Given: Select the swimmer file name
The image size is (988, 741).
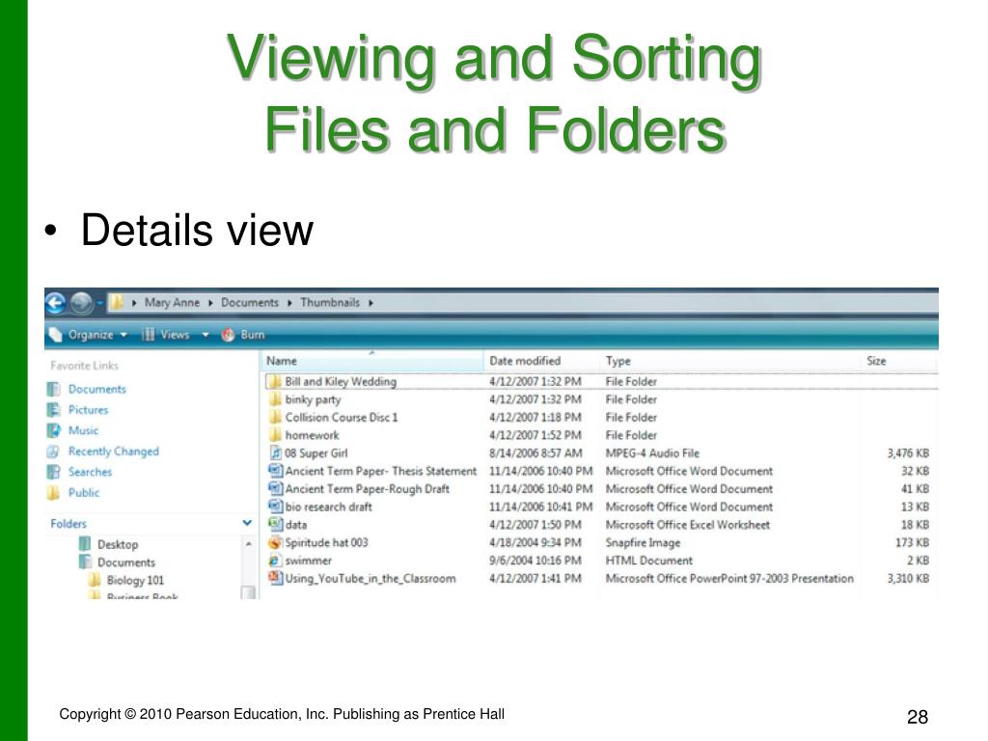Looking at the screenshot, I should (x=308, y=561).
